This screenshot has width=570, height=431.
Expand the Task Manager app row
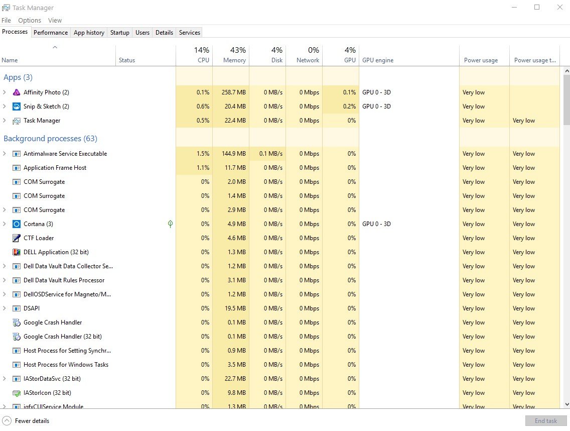pos(5,121)
